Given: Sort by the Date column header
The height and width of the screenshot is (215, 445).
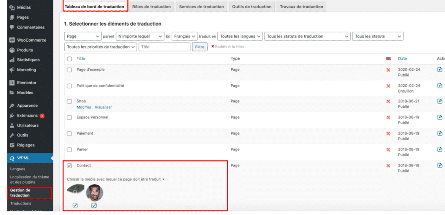Looking at the screenshot, I should (x=402, y=59).
